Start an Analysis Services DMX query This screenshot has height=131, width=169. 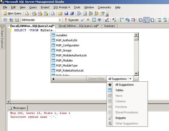[40, 14]
